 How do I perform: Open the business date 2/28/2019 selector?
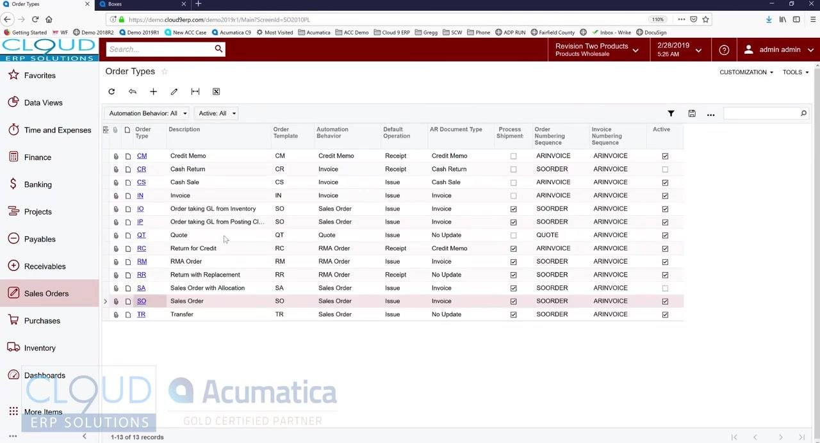pos(679,49)
